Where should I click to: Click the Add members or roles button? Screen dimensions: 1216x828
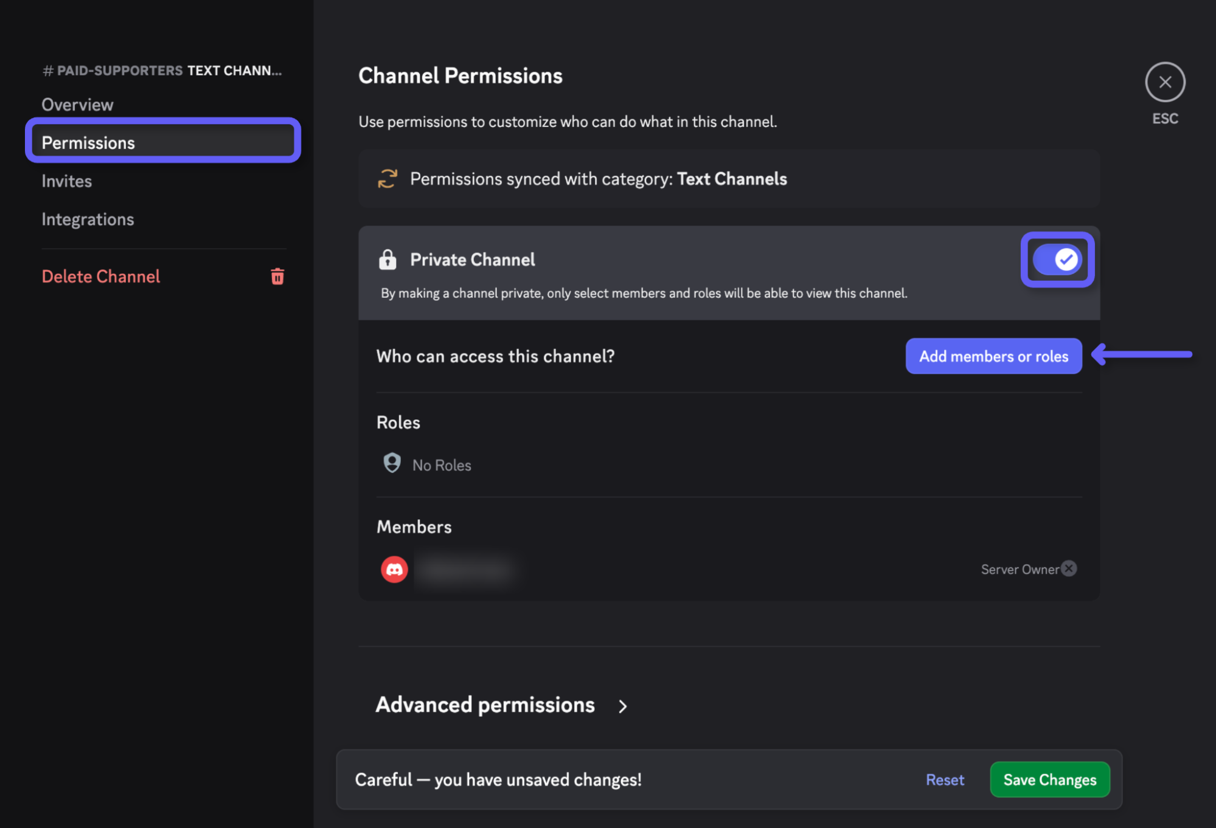pyautogui.click(x=993, y=356)
